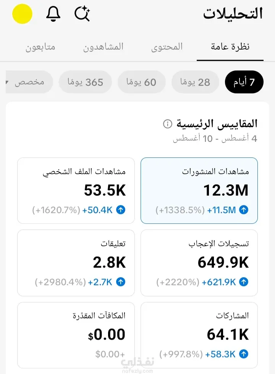Open the متابعون tab
The width and height of the screenshot is (275, 374).
pos(40,47)
